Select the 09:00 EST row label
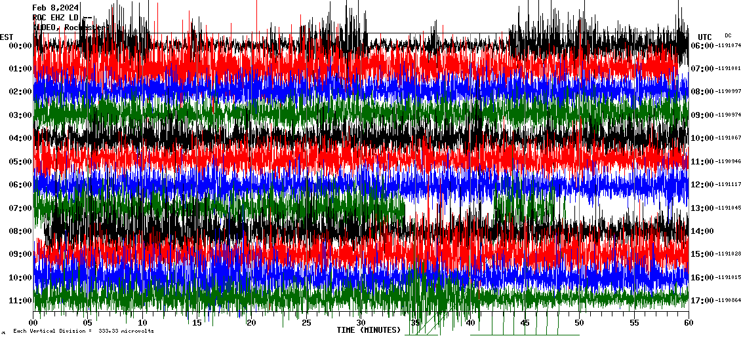This screenshot has width=741, height=340. click(20, 254)
